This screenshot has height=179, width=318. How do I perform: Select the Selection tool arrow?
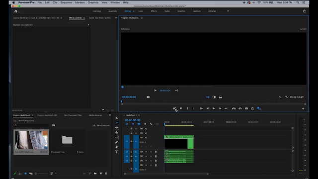[117, 118]
